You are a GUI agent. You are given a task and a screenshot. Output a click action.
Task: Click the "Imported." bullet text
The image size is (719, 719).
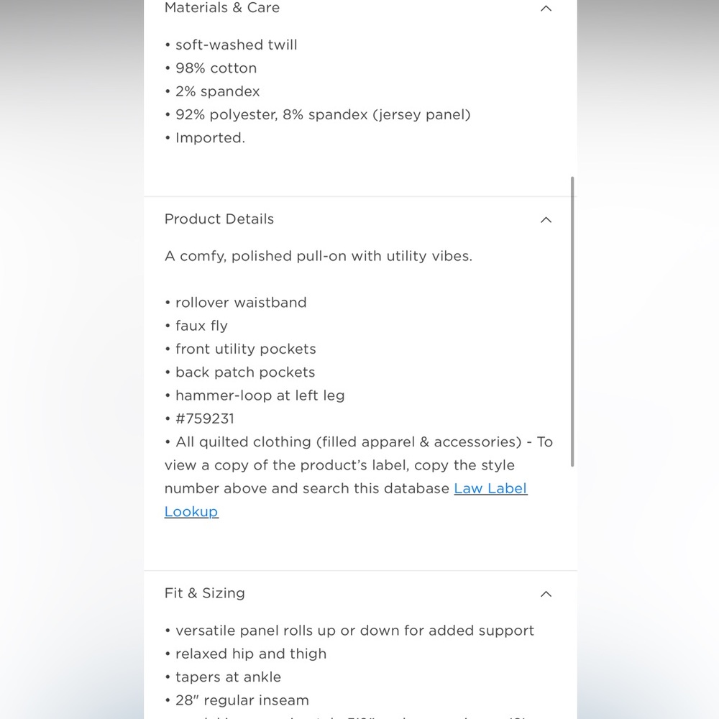[x=210, y=137]
